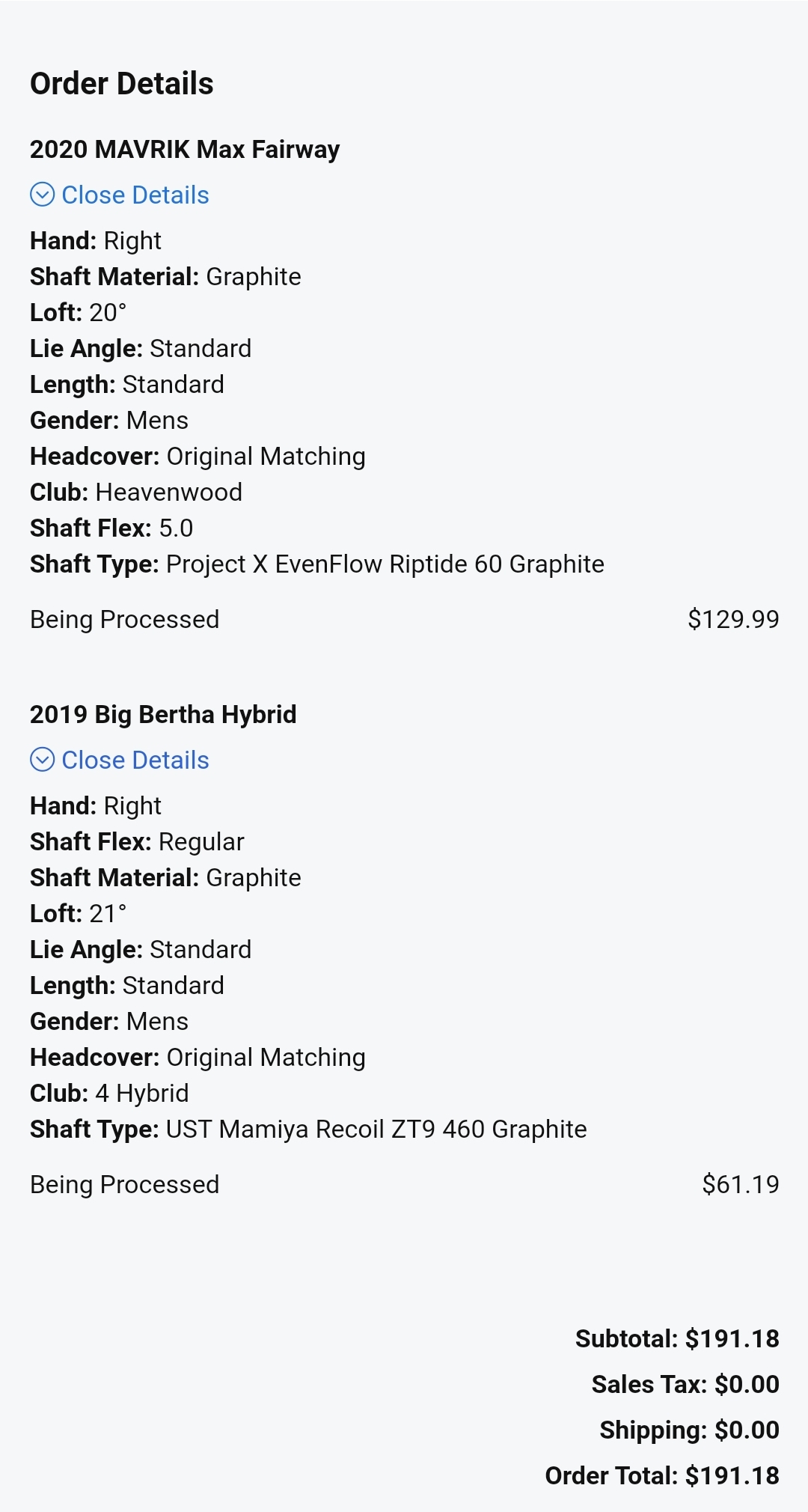This screenshot has width=808, height=1512.
Task: Click the MAVRIK item's Being Processed status
Action: coord(125,619)
